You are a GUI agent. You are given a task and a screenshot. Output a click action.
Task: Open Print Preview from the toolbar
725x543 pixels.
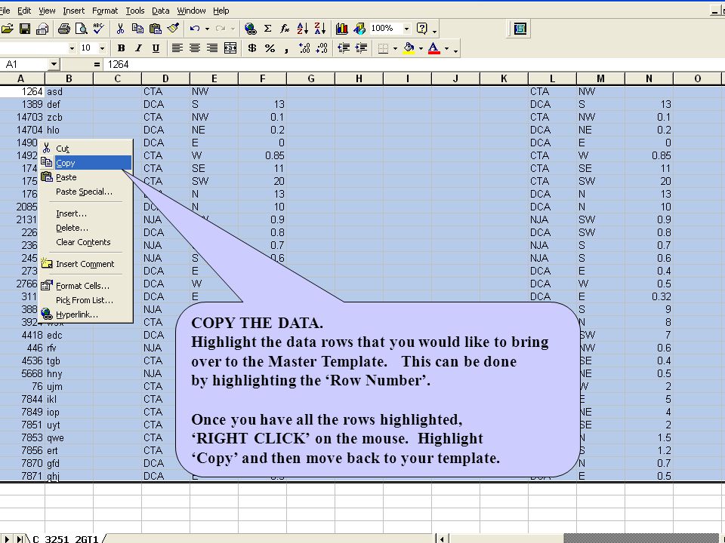point(82,29)
